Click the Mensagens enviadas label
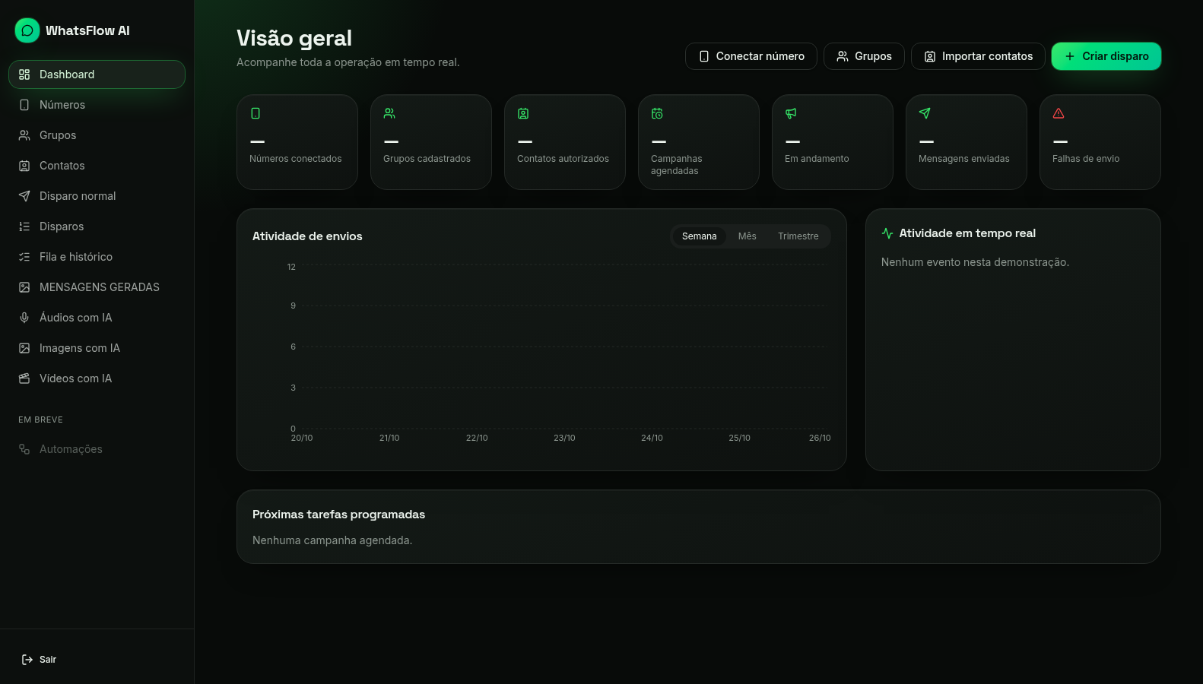1203x684 pixels. click(x=964, y=159)
